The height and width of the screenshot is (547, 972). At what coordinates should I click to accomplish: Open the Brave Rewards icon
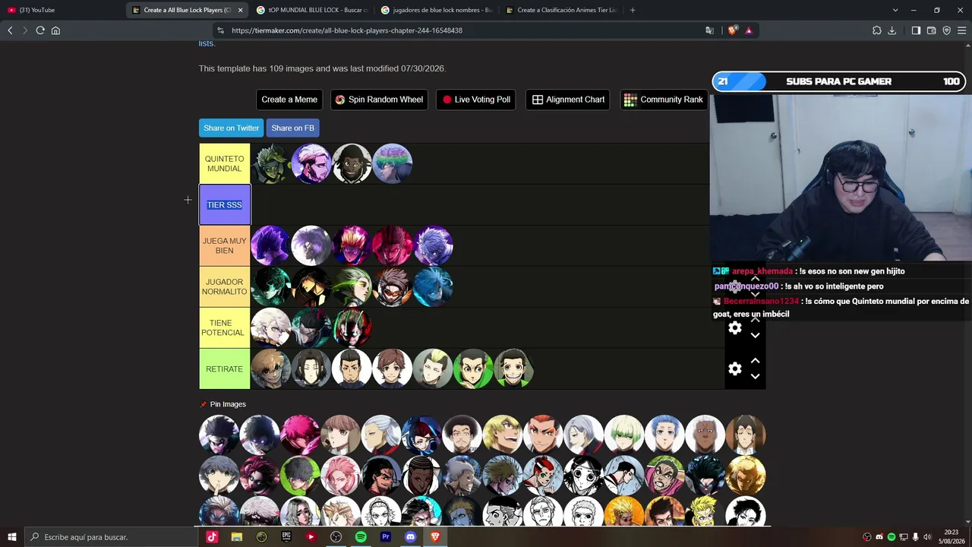pyautogui.click(x=749, y=30)
